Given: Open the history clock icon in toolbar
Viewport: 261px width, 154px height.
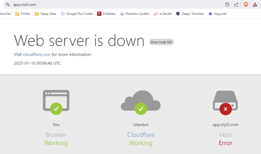Looking at the screenshot, I should (x=227, y=4).
